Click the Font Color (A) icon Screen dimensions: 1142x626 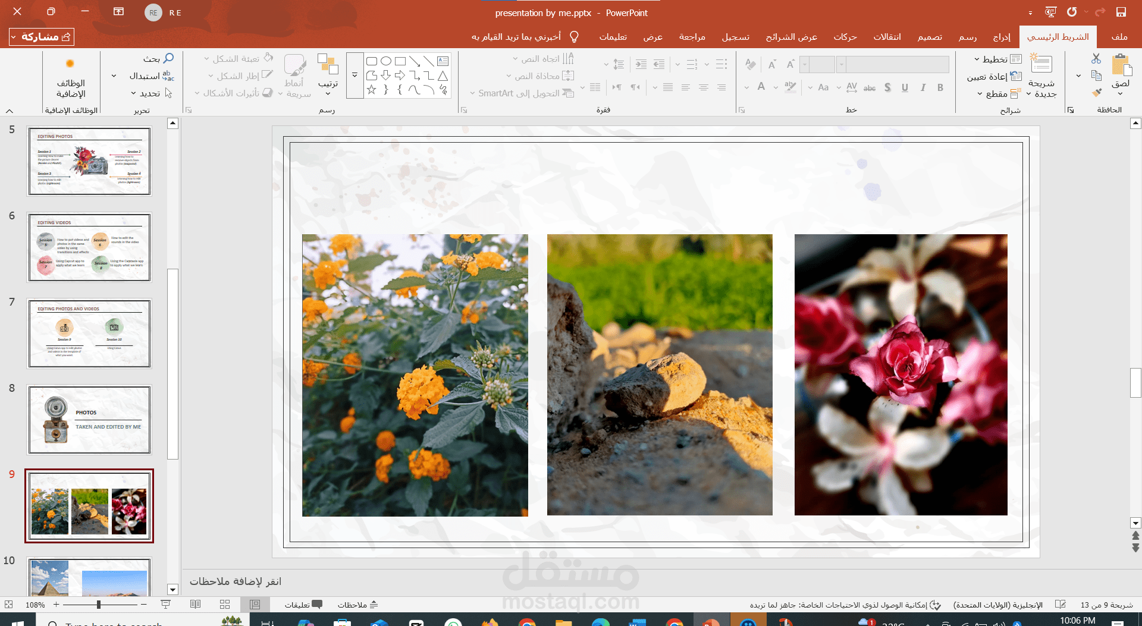tap(761, 87)
